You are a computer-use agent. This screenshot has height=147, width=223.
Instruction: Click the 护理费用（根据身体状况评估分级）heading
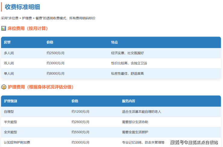(41, 87)
